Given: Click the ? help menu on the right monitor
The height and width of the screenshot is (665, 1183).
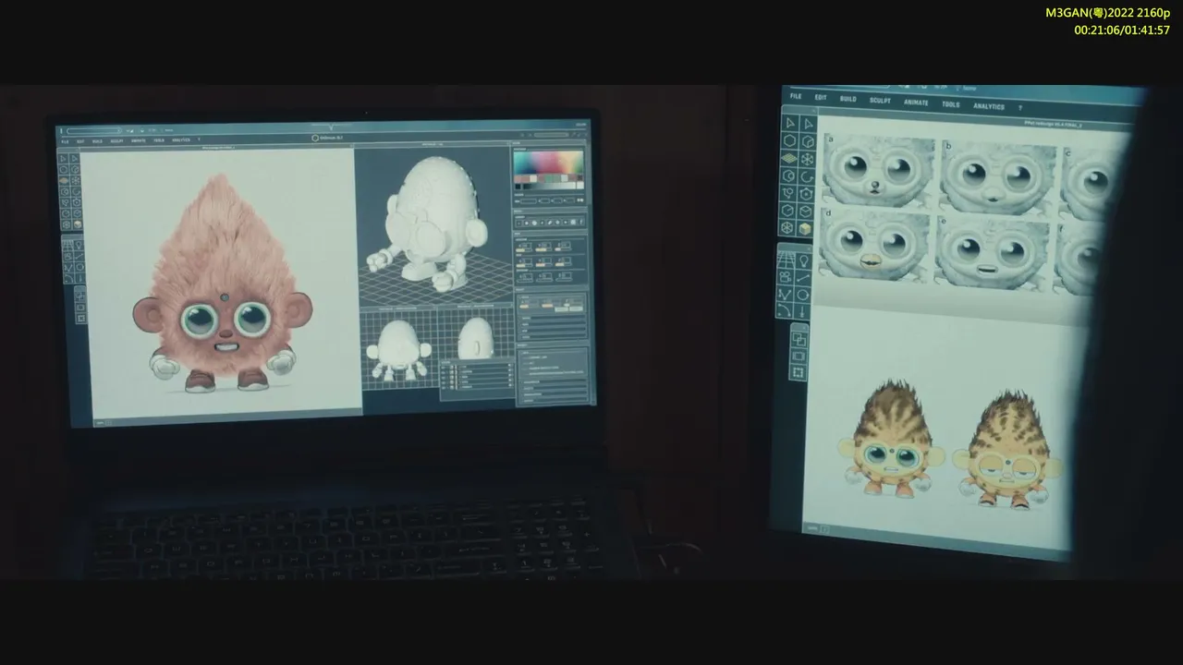Looking at the screenshot, I should pyautogui.click(x=1019, y=108).
